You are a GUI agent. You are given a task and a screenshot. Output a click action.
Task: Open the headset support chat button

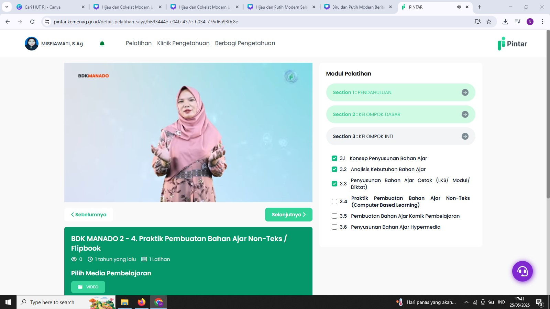pyautogui.click(x=522, y=271)
